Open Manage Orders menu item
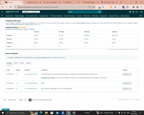The width and height of the screenshot is (144, 115). [103, 16]
